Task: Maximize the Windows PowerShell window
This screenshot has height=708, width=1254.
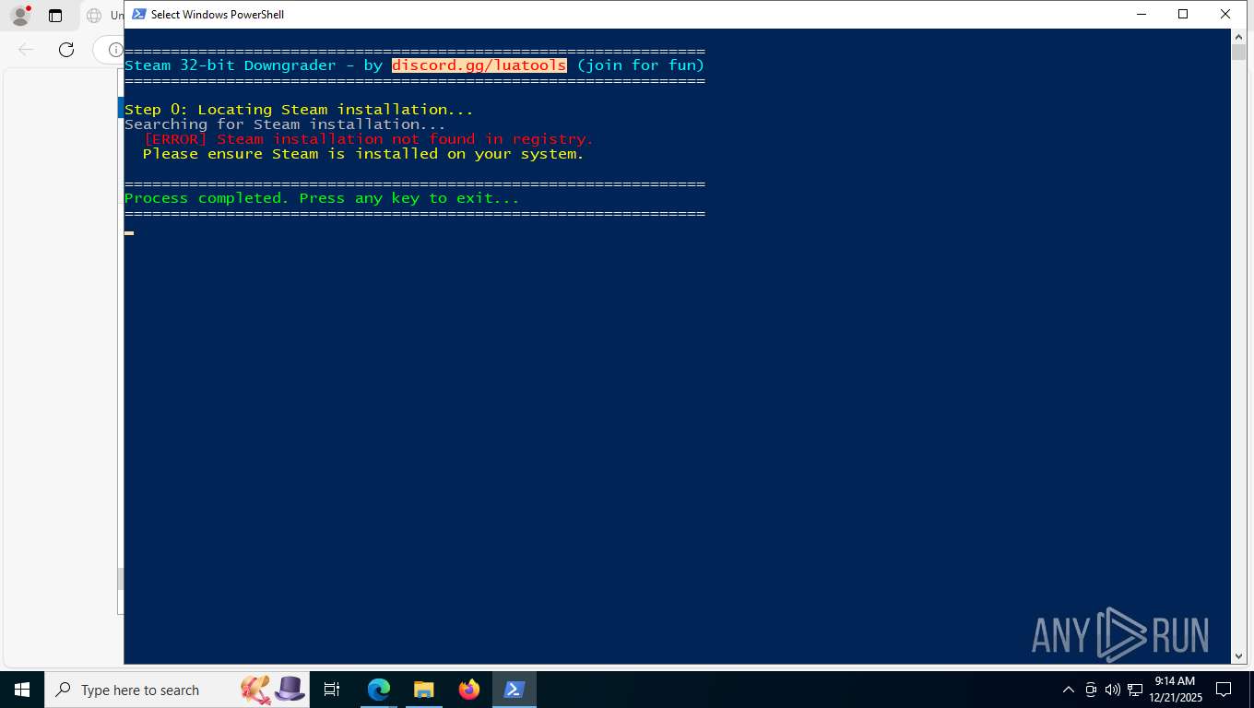Action: point(1183,14)
